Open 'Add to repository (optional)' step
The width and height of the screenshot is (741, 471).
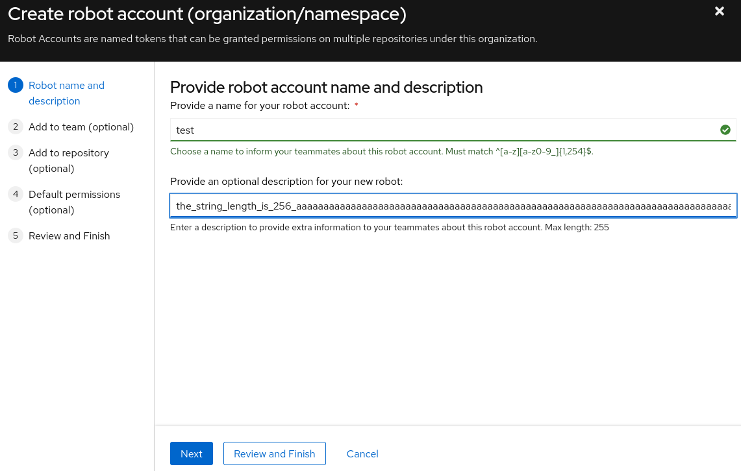pyautogui.click(x=69, y=161)
